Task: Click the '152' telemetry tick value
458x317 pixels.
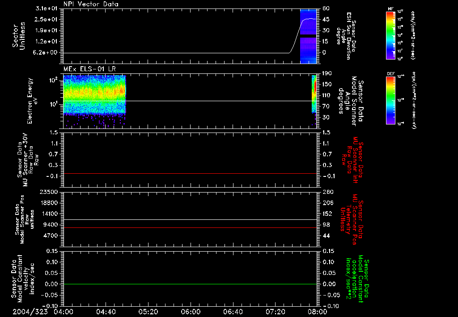Action: tap(328, 214)
